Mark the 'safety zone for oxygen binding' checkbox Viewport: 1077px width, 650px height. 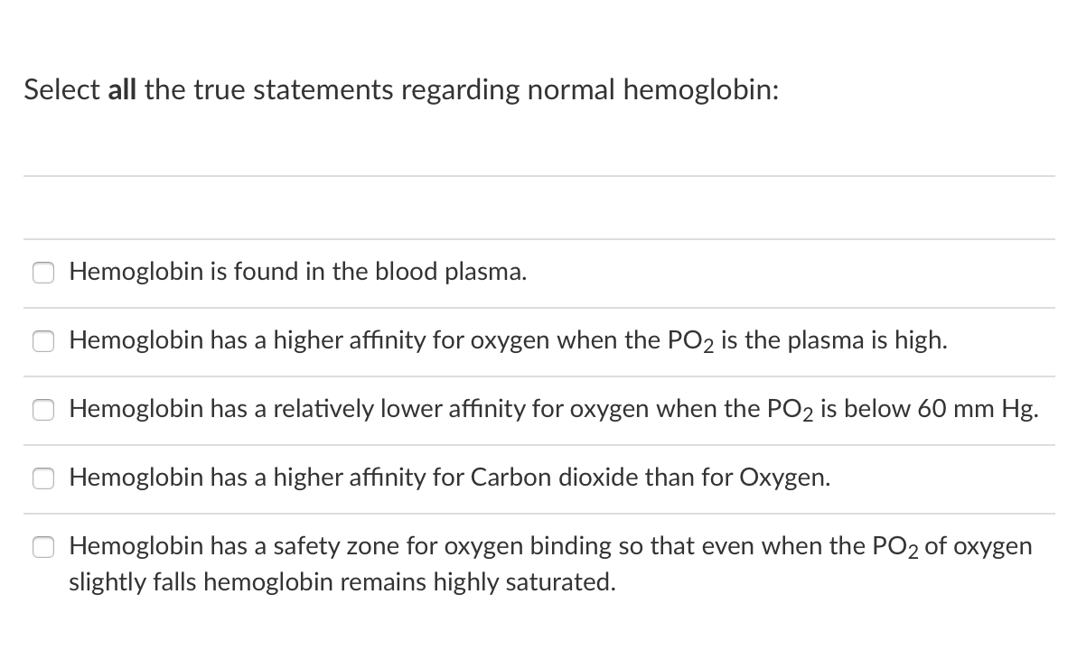[x=43, y=547]
